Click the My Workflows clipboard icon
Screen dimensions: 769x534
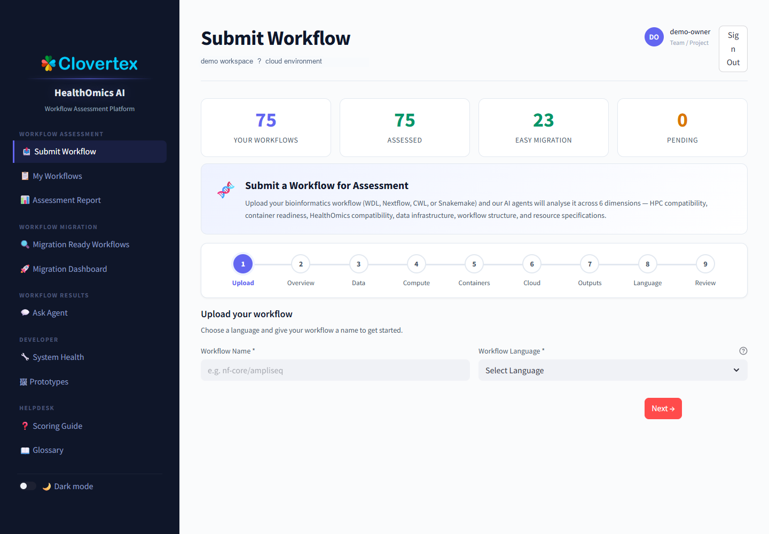pos(25,176)
